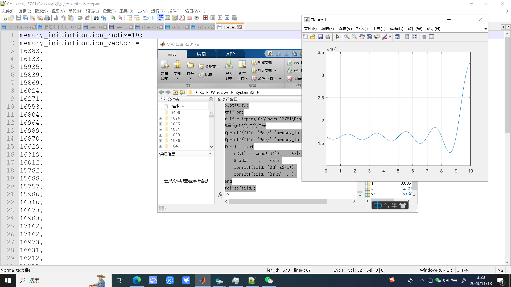This screenshot has height=287, width=511.
Task: Click brush data tool in Figure 1
Action: point(385,37)
